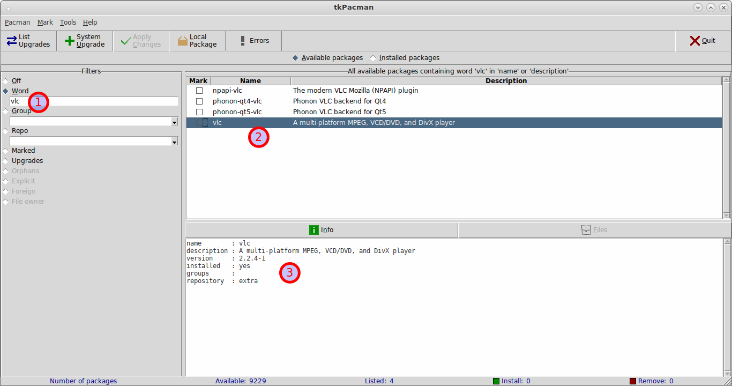Open the Help menu
Image resolution: width=732 pixels, height=386 pixels.
(x=90, y=23)
